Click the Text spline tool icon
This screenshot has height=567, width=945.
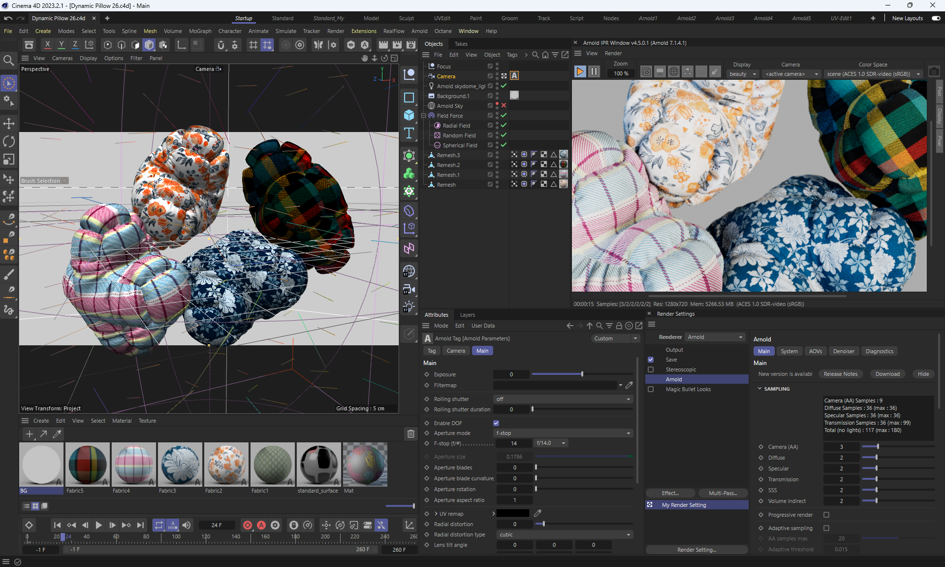click(x=409, y=133)
